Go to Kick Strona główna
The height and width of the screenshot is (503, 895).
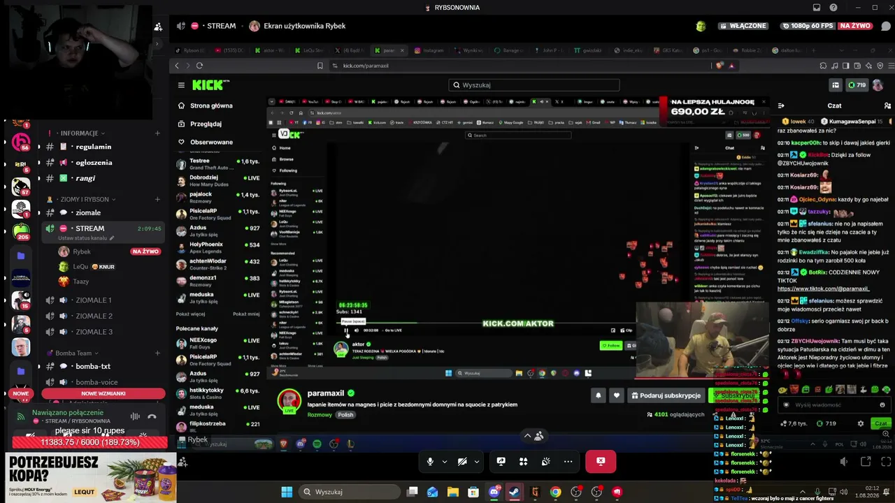pos(211,106)
